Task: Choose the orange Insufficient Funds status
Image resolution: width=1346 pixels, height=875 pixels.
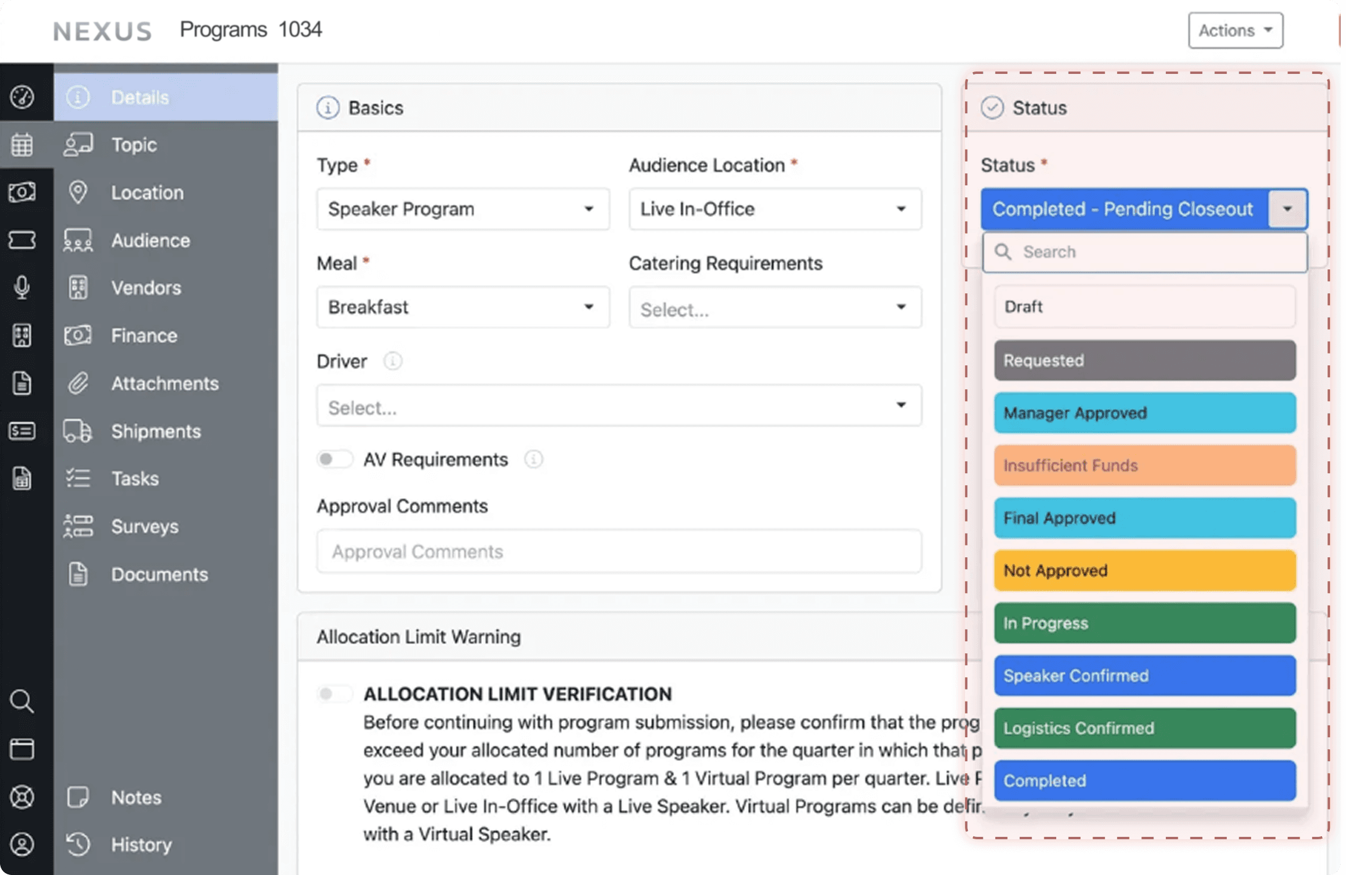Action: pyautogui.click(x=1144, y=466)
